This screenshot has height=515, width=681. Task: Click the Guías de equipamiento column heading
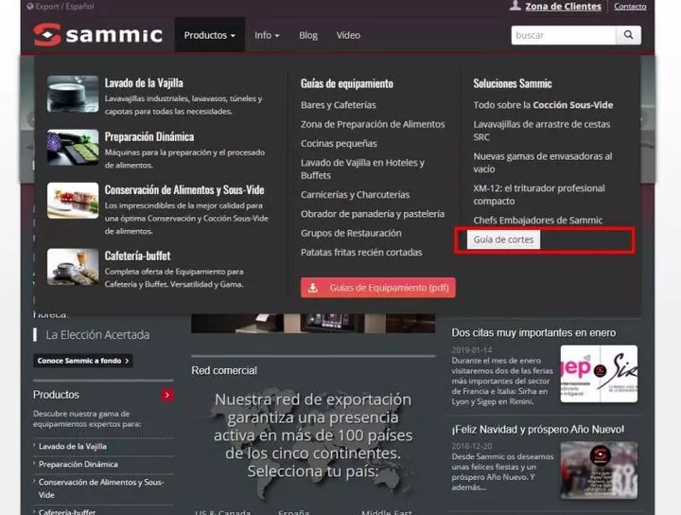346,83
